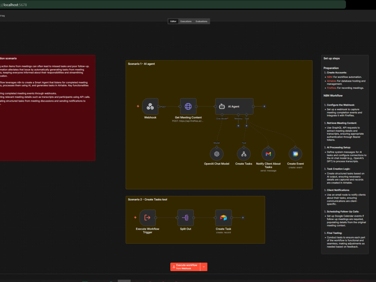Screen dimensions: 376x282
Task: Click the red scenario sticky note title
Action: point(8,58)
